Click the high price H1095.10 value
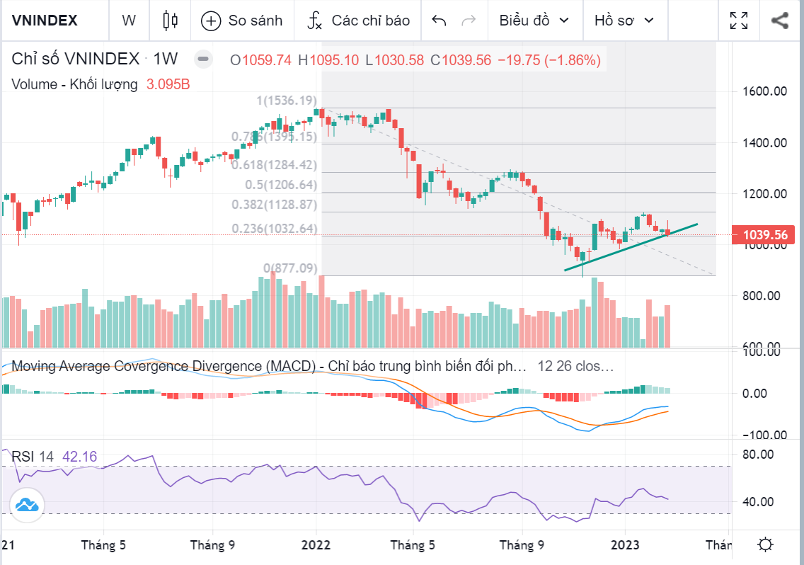This screenshot has height=565, width=804. 328,60
